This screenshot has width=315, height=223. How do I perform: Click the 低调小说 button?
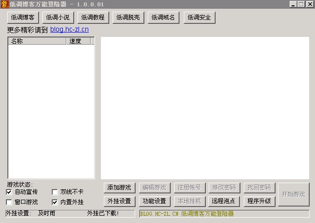pos(58,17)
